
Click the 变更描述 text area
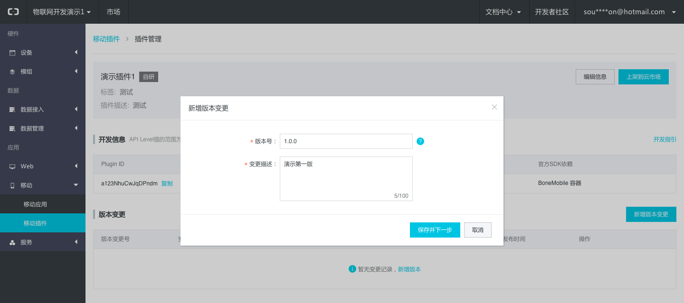[346, 179]
